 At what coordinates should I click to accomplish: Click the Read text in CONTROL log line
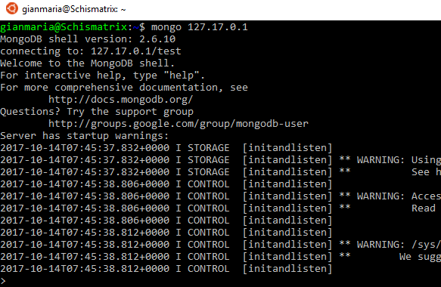[x=424, y=208]
